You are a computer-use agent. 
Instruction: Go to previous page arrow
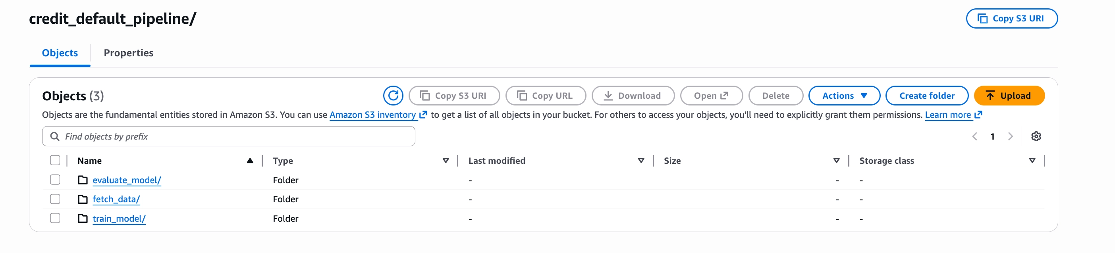(x=974, y=137)
